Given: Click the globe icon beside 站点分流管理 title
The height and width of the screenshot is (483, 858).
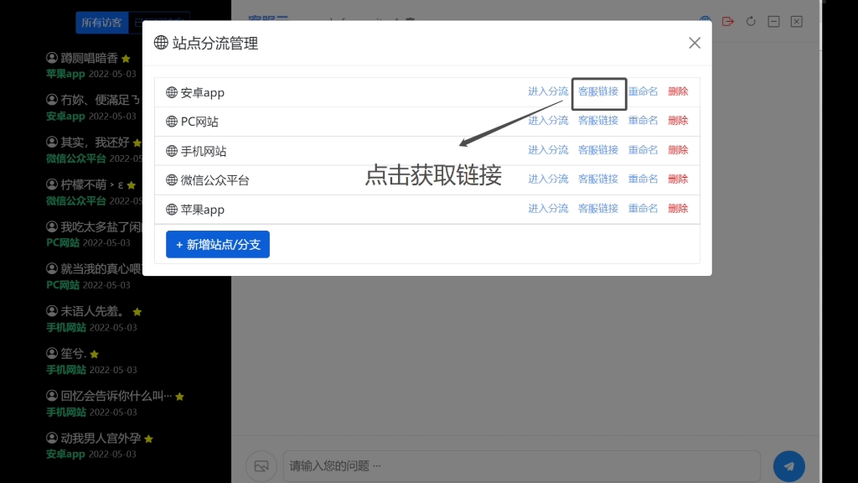Looking at the screenshot, I should click(x=160, y=42).
